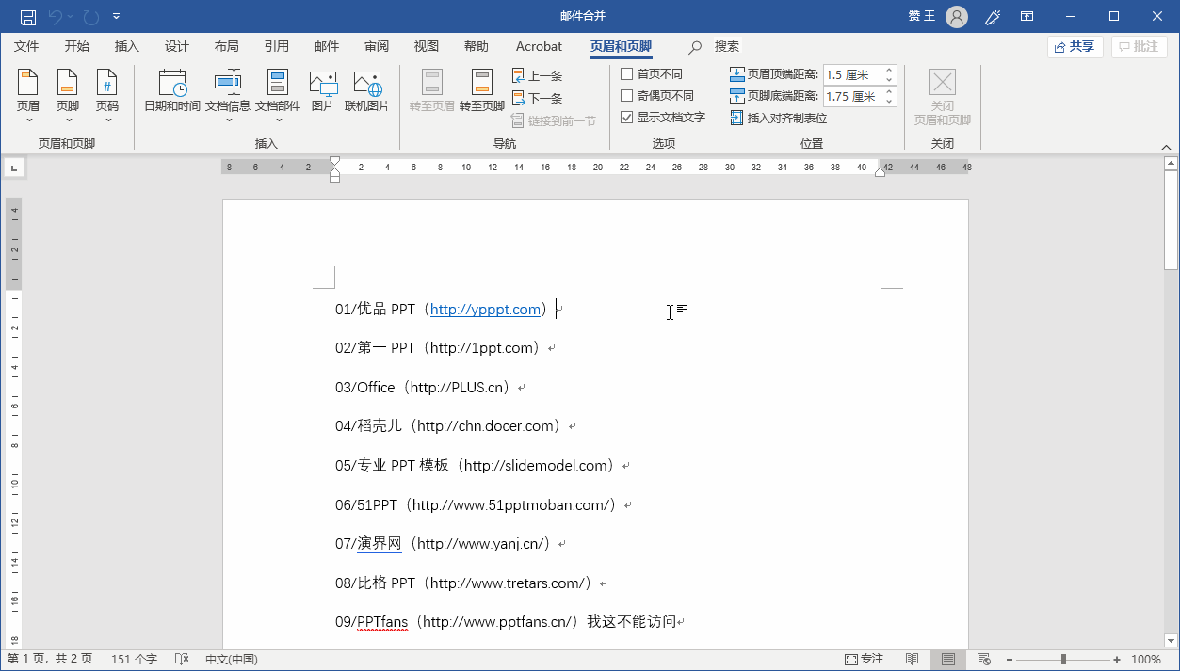
Task: Click the 共享 Share button
Action: [1075, 46]
